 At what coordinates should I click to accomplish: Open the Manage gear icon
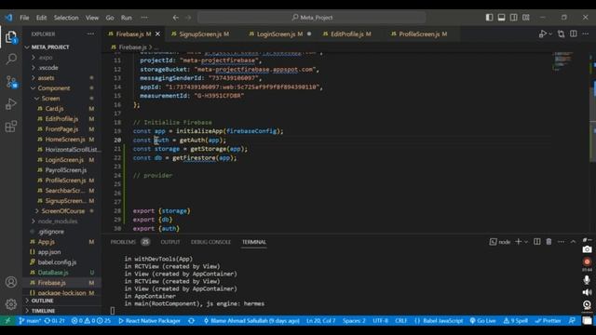point(11,304)
